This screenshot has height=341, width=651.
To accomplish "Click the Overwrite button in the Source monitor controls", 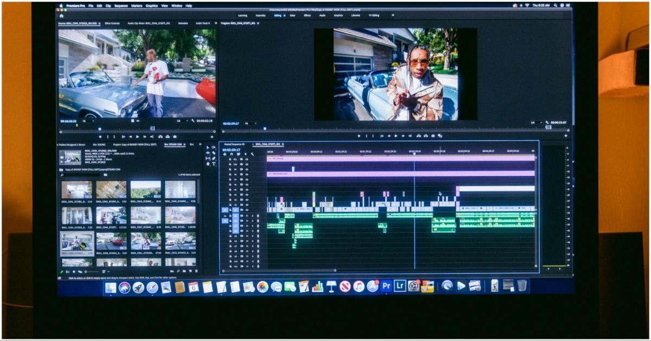I will coord(167,136).
